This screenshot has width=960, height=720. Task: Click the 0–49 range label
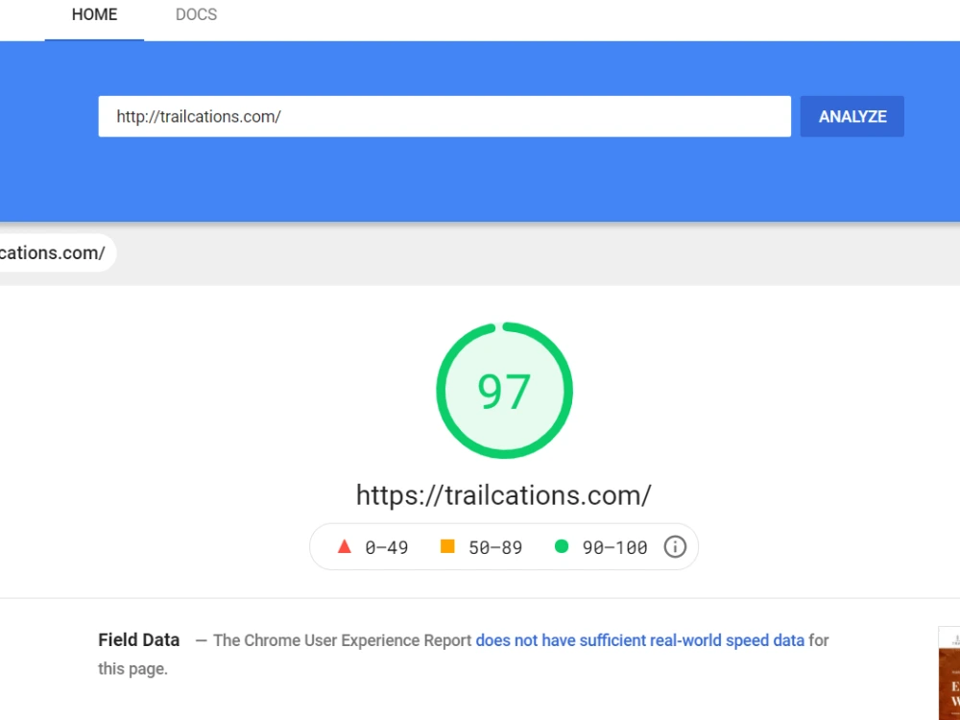click(x=386, y=547)
